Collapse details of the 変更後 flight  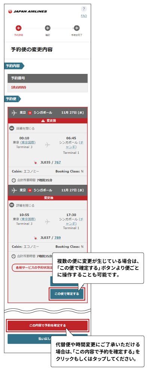pyautogui.click(x=22, y=205)
